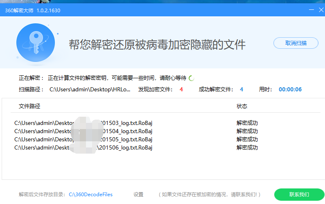Click the 取消扫描 button
The width and height of the screenshot is (325, 204).
click(296, 43)
